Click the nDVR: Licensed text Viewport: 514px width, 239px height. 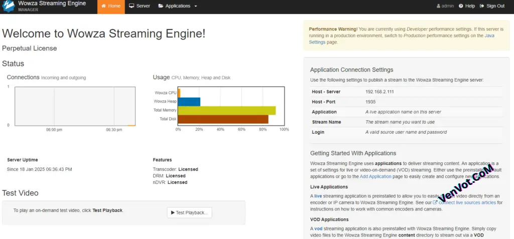pos(170,182)
